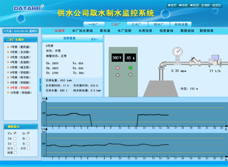
Task: Enable the 流量 flow curve checkbox
Action: point(15,153)
